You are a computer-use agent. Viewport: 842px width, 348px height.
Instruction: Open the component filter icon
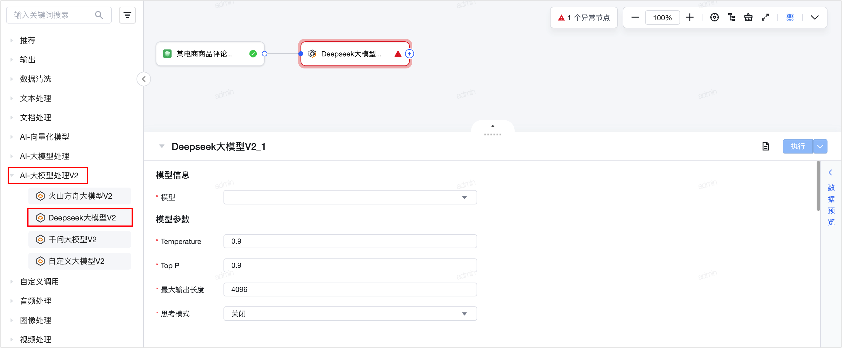[127, 15]
